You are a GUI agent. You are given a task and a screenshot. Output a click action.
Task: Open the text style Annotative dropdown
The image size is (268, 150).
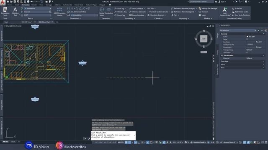38,8
